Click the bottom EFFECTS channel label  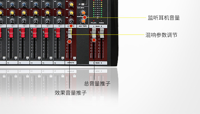click(x=71, y=63)
